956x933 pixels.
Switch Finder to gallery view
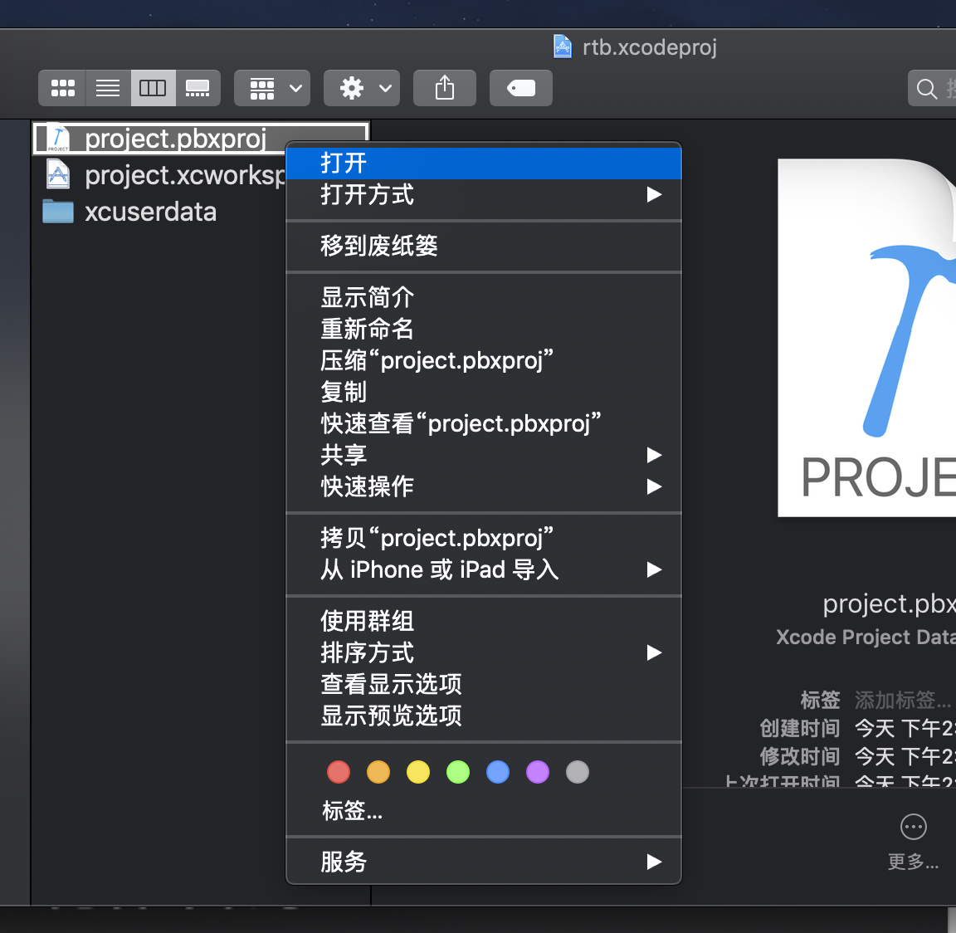click(198, 89)
